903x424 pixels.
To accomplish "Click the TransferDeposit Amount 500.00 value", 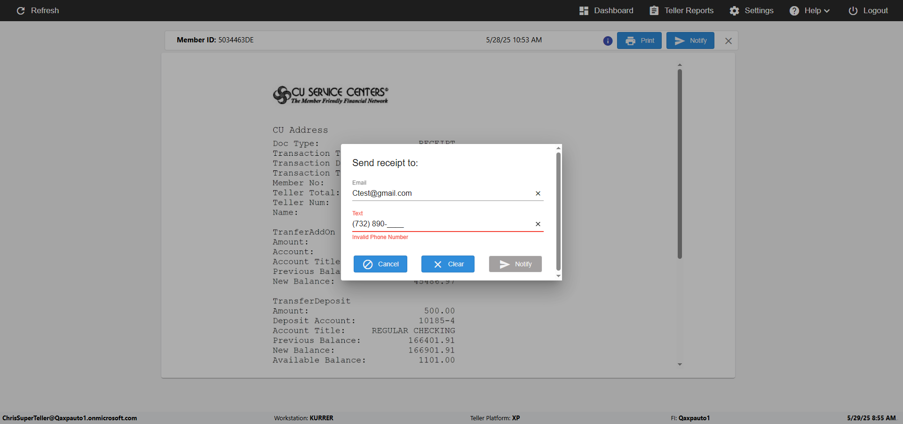I will pos(440,311).
